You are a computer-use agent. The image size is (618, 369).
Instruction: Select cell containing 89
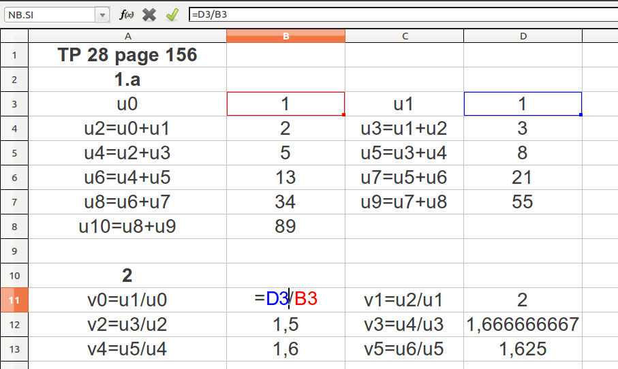pos(285,226)
